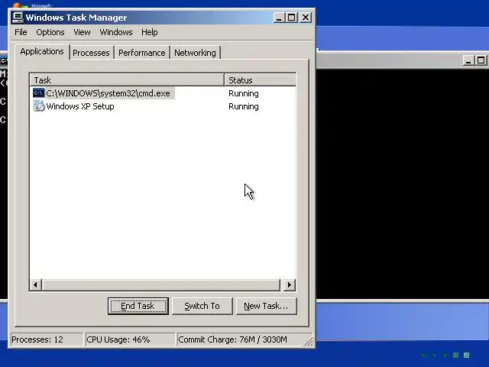The image size is (489, 367).
Task: Click the Task Manager title bar icon
Action: [x=18, y=18]
